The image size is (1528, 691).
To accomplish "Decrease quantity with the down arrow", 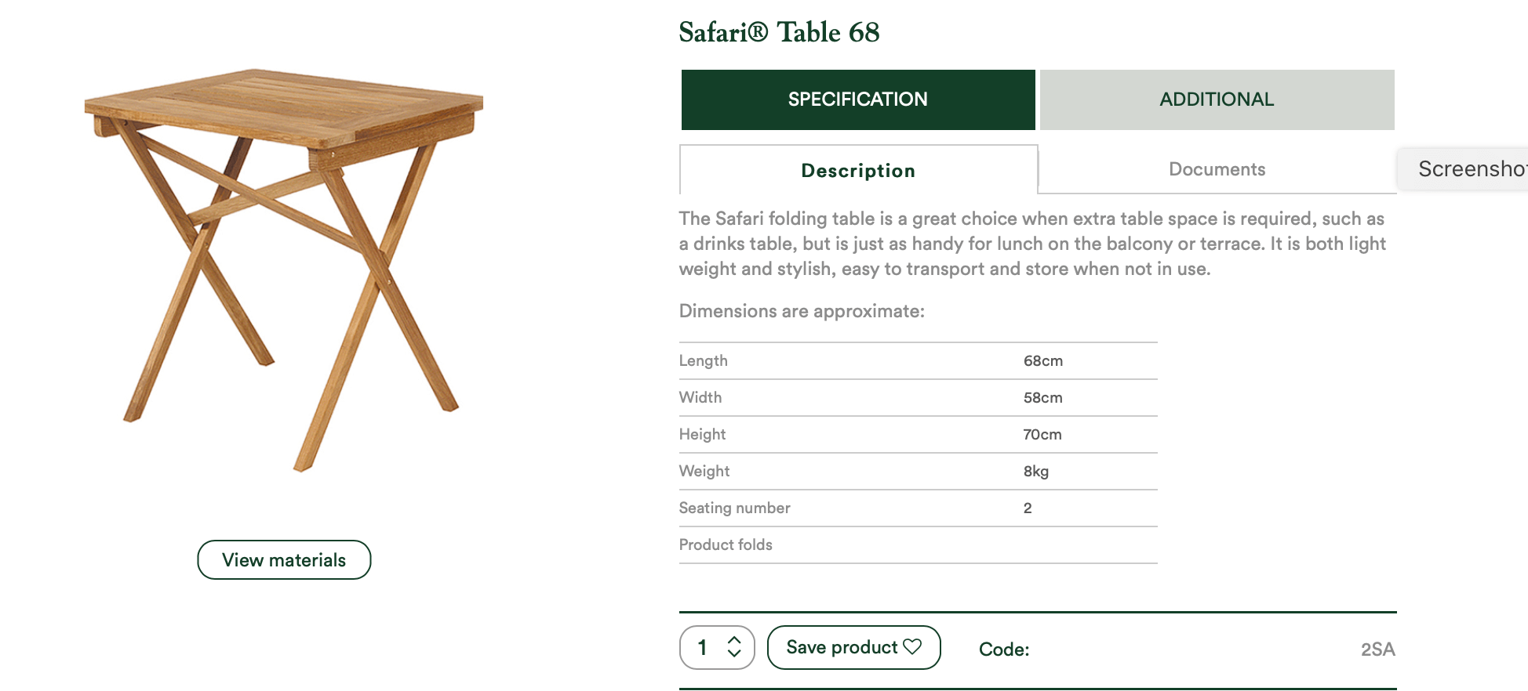I will click(x=734, y=653).
